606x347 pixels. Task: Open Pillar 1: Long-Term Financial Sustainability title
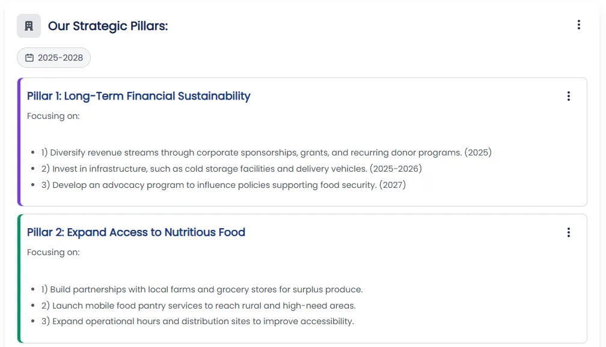click(x=139, y=96)
